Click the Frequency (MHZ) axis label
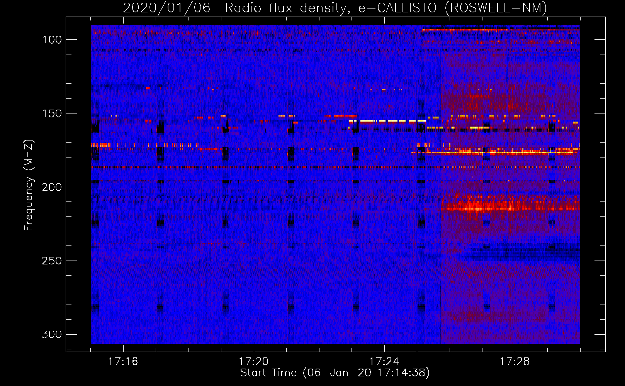This screenshot has height=386, width=625. [x=29, y=185]
